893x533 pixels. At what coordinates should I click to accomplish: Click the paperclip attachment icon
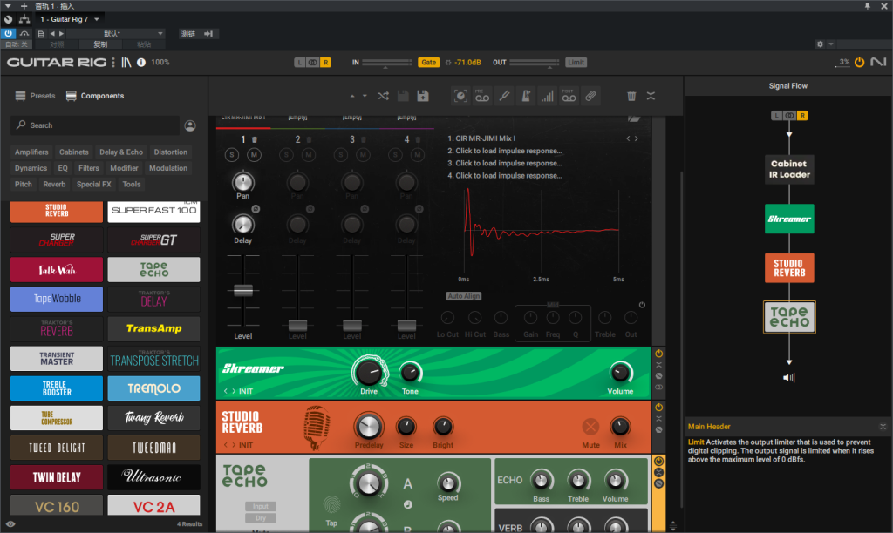coord(590,96)
